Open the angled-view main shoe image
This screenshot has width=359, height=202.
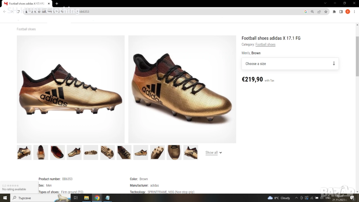pos(182,89)
